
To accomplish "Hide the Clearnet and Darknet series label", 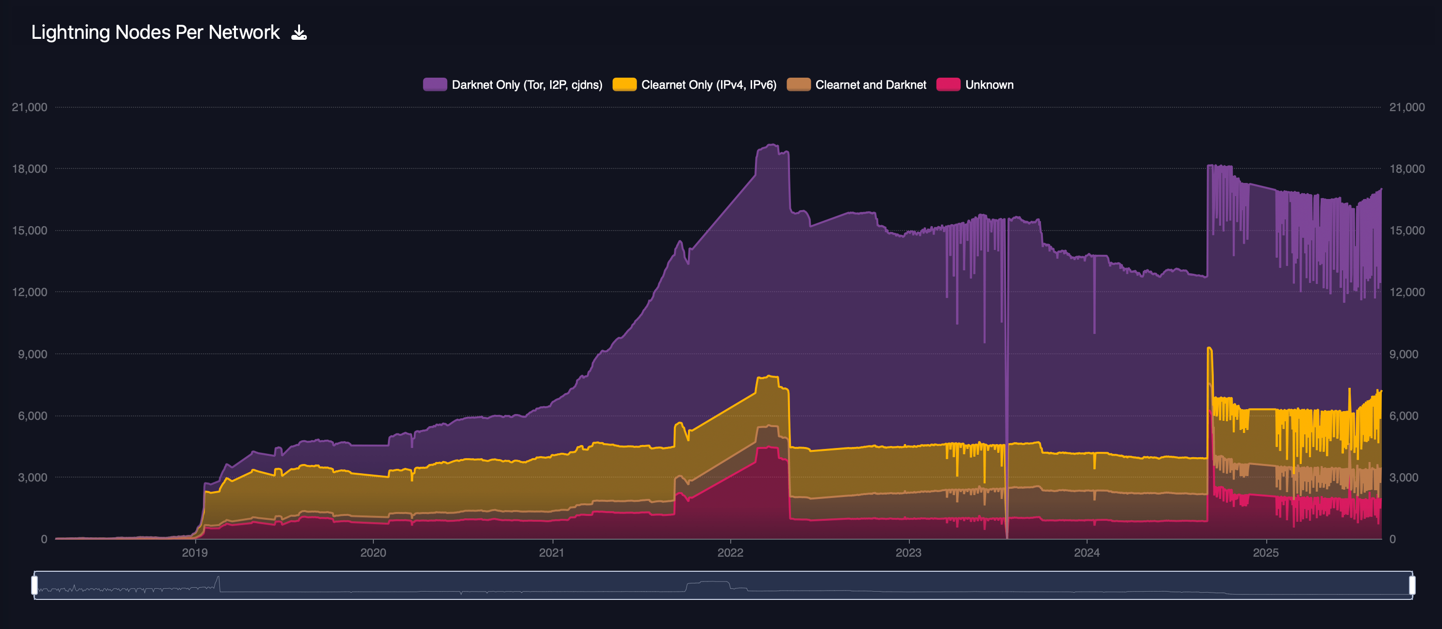I will pyautogui.click(x=871, y=84).
